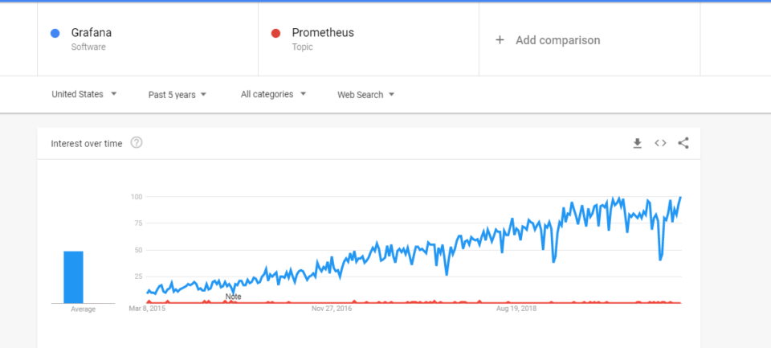This screenshot has height=348, width=771.
Task: Click the plus icon in Add comparison
Action: [500, 40]
